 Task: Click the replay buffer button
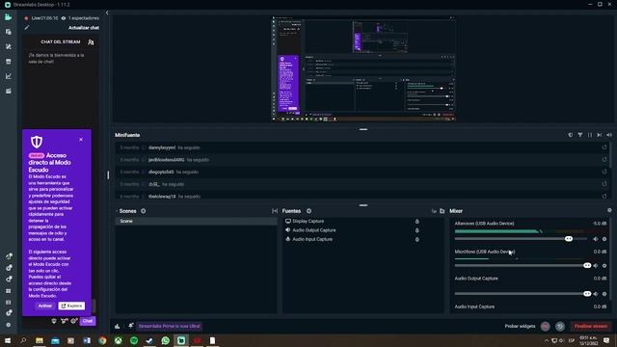click(x=560, y=326)
